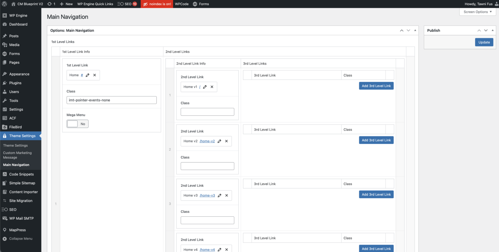Add 3rd Level Link under Home v1

(376, 86)
